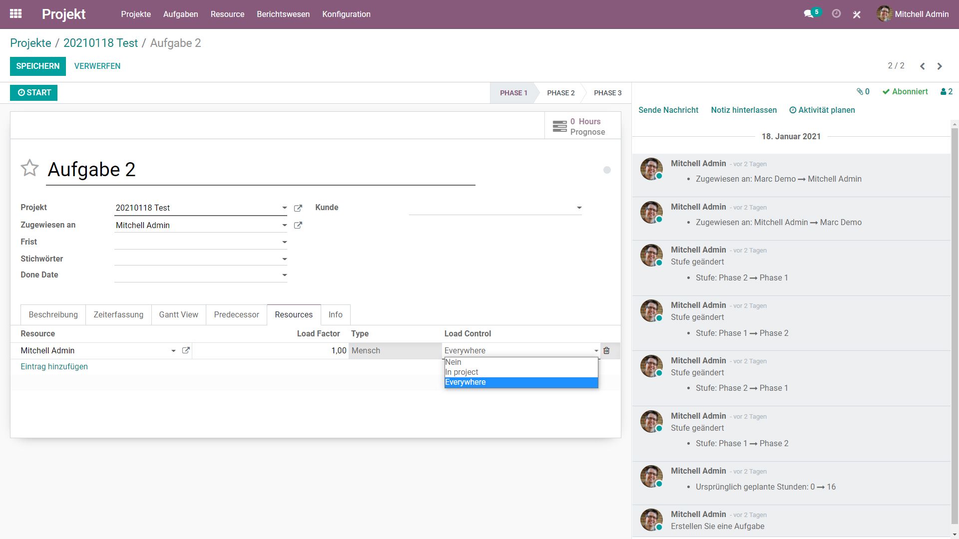Expand the Frist date dropdown
The height and width of the screenshot is (539, 959).
coord(284,243)
